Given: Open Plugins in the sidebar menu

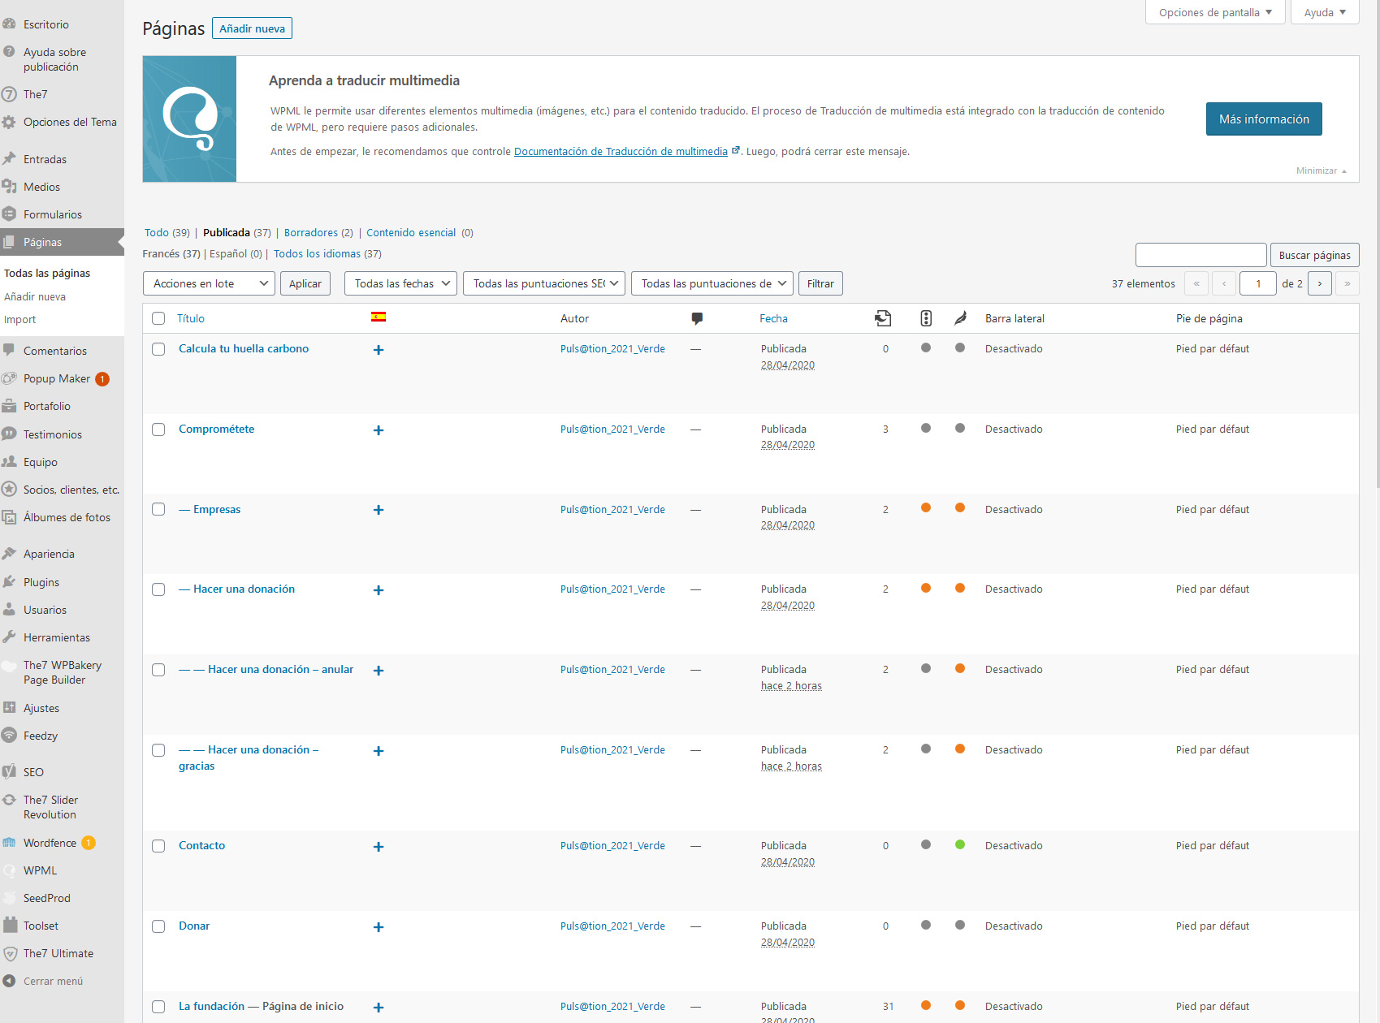Looking at the screenshot, I should (x=41, y=582).
